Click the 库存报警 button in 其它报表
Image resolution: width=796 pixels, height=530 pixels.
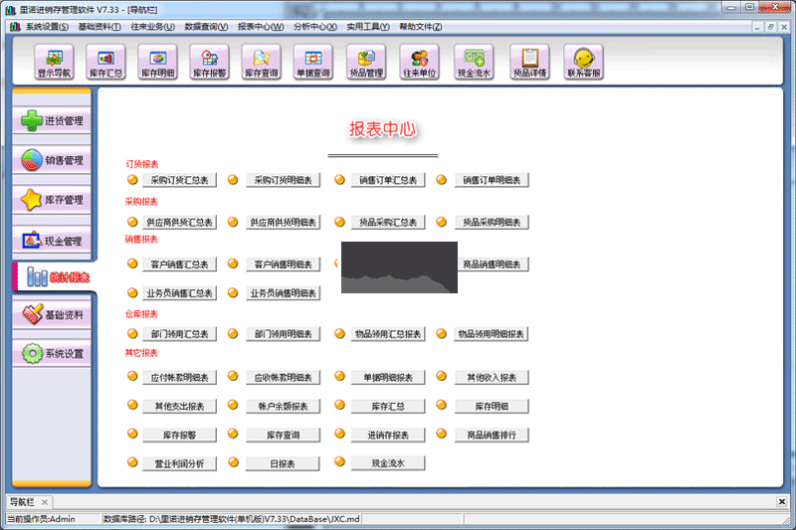tap(180, 435)
